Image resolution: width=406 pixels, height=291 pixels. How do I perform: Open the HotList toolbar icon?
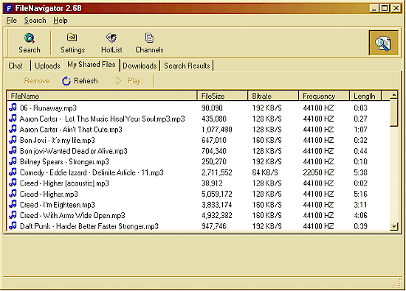[x=111, y=38]
